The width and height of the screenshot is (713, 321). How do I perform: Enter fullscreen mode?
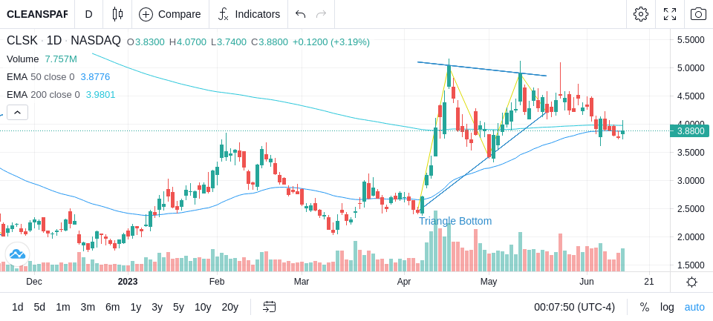669,14
